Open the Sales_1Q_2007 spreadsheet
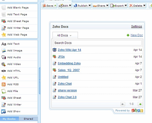152x123 pixels. tap(69, 70)
